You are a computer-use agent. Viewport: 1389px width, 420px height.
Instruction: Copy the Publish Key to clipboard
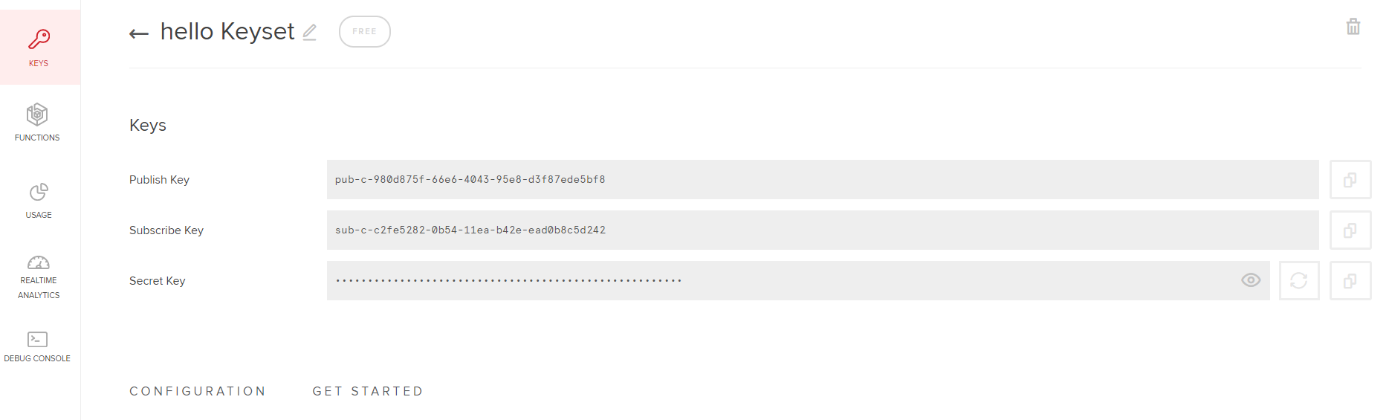click(1350, 180)
